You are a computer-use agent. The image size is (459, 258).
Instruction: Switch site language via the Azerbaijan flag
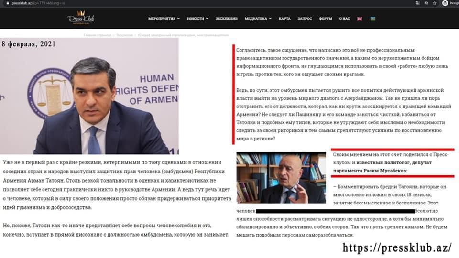(372, 19)
